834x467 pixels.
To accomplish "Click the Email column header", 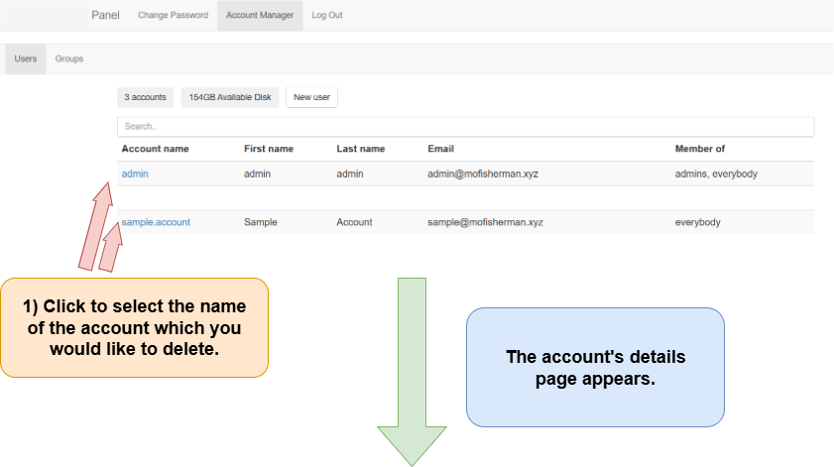I will coord(440,149).
